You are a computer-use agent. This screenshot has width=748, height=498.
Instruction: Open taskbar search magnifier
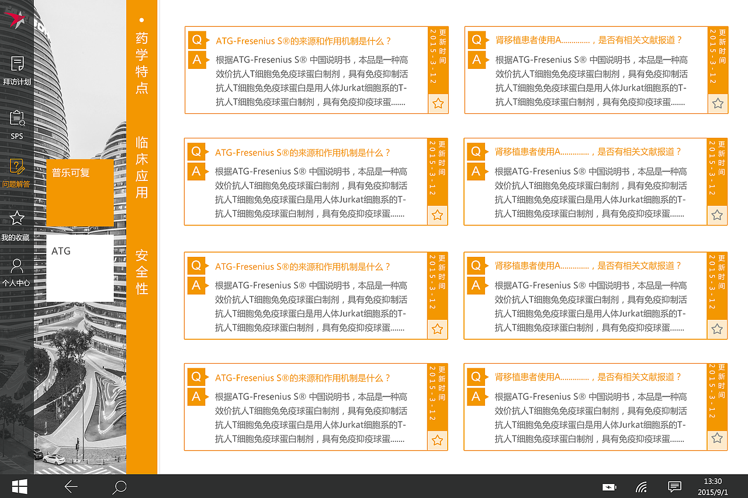[120, 487]
